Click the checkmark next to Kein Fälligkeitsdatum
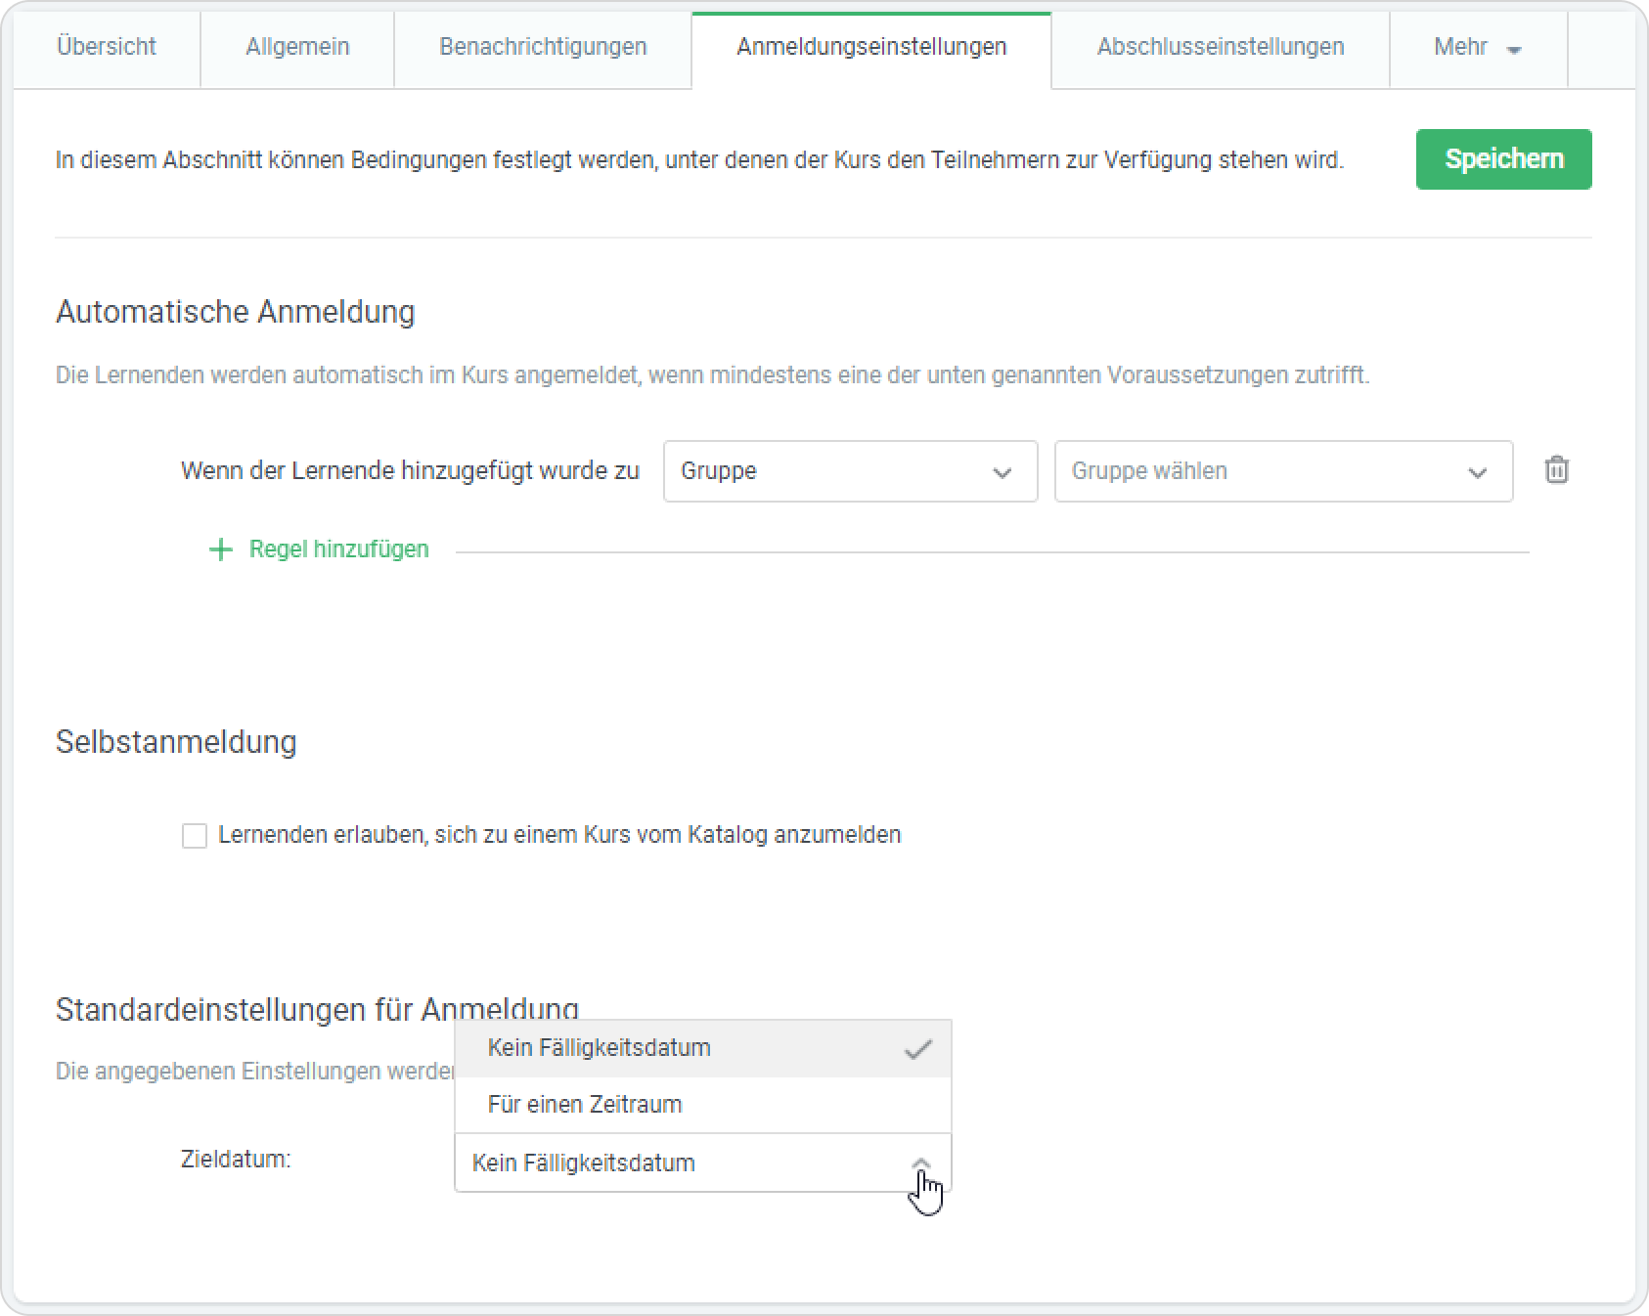Screen dimensions: 1649x1316 917,1049
